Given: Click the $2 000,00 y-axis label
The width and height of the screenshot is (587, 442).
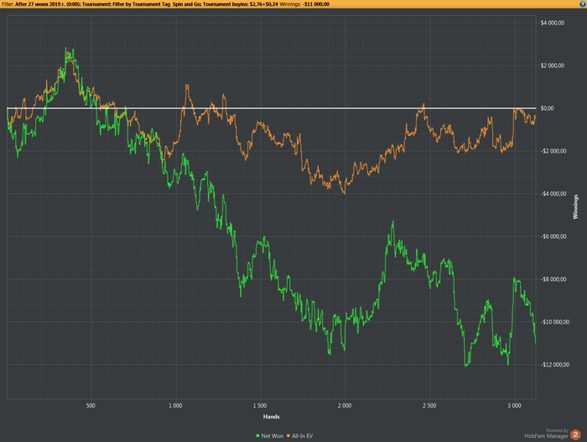Looking at the screenshot, I should point(552,65).
